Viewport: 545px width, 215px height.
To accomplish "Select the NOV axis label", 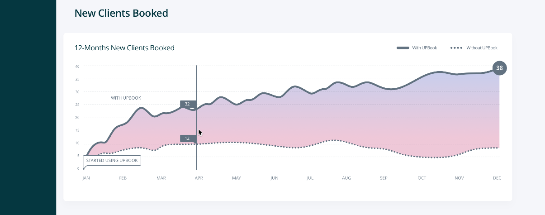I will pyautogui.click(x=459, y=178).
